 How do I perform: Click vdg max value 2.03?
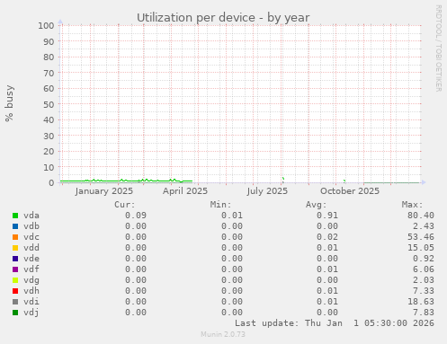424,280
